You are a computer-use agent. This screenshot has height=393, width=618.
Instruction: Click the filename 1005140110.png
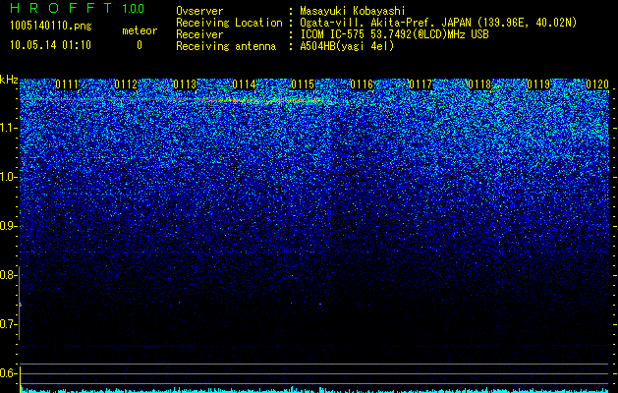tap(51, 26)
